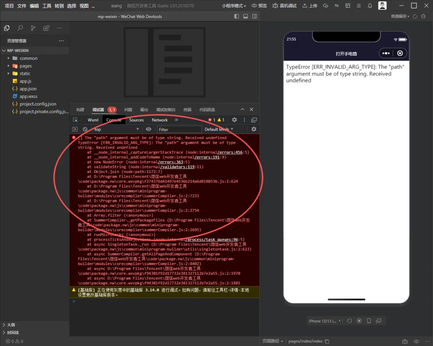
Task: Open the 文件 menu
Action: coord(22,6)
